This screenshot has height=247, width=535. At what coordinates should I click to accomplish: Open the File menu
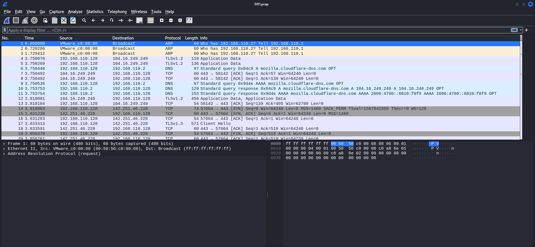7,12
